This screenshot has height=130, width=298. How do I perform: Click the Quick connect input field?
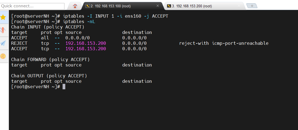pyautogui.click(x=32, y=6)
